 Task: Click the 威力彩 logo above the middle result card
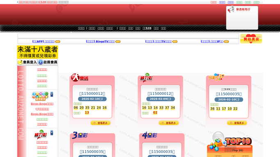coord(146,78)
